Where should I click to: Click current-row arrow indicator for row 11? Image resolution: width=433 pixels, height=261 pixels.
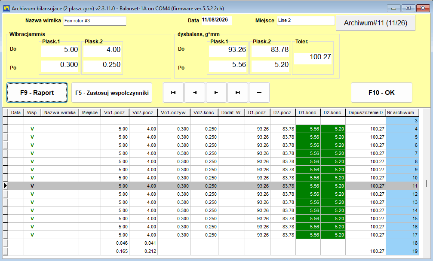pos(5,186)
